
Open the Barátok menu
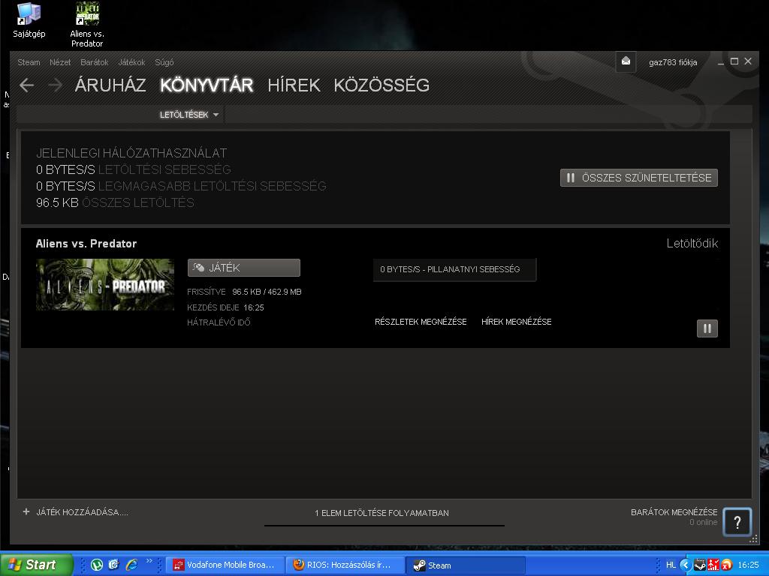(94, 62)
